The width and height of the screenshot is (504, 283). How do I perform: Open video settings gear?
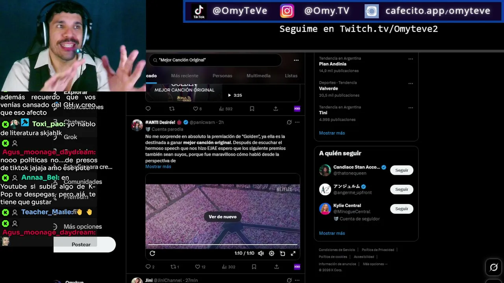[271, 254]
